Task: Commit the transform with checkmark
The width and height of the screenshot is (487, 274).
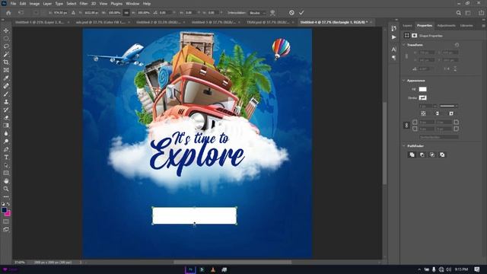Action: (x=301, y=13)
